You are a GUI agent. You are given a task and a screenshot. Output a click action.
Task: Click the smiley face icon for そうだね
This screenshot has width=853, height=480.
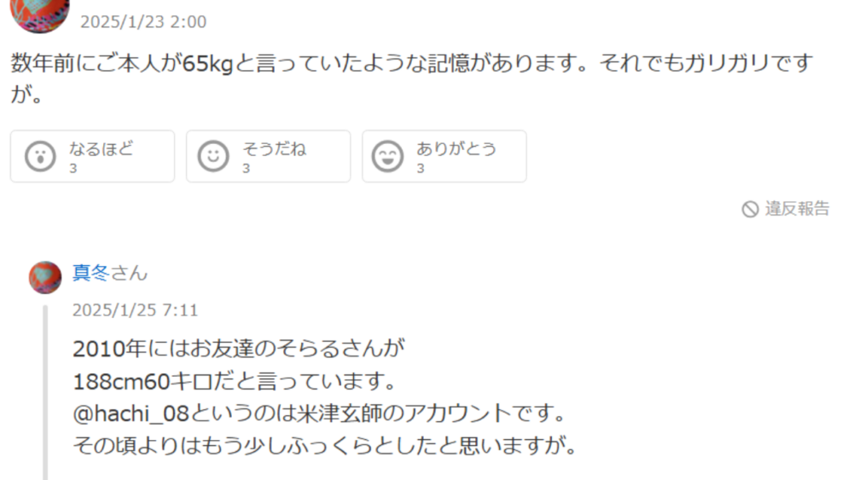[213, 157]
